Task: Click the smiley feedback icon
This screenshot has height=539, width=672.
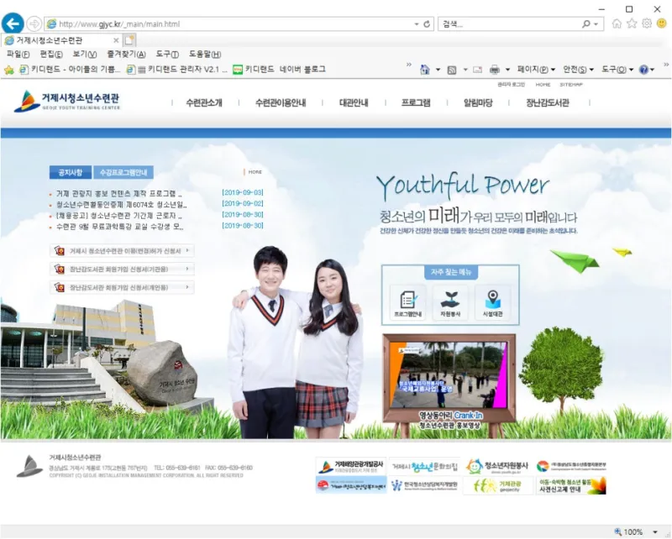Action: [x=662, y=24]
